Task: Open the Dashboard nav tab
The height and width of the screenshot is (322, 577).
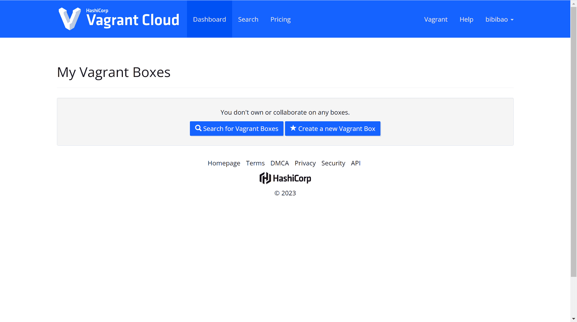Action: pos(209,19)
